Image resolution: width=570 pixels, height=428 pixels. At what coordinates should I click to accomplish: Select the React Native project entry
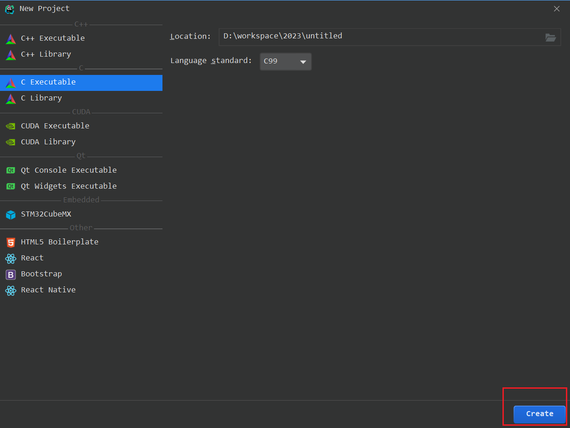click(x=81, y=290)
